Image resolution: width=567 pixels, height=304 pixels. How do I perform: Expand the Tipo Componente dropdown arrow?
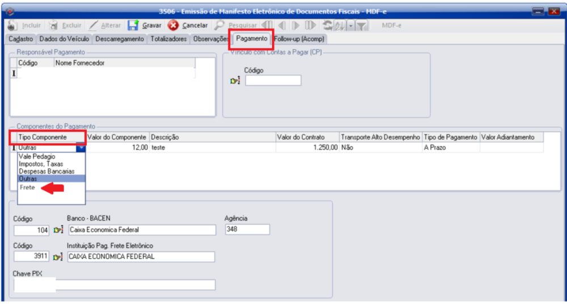pyautogui.click(x=81, y=147)
